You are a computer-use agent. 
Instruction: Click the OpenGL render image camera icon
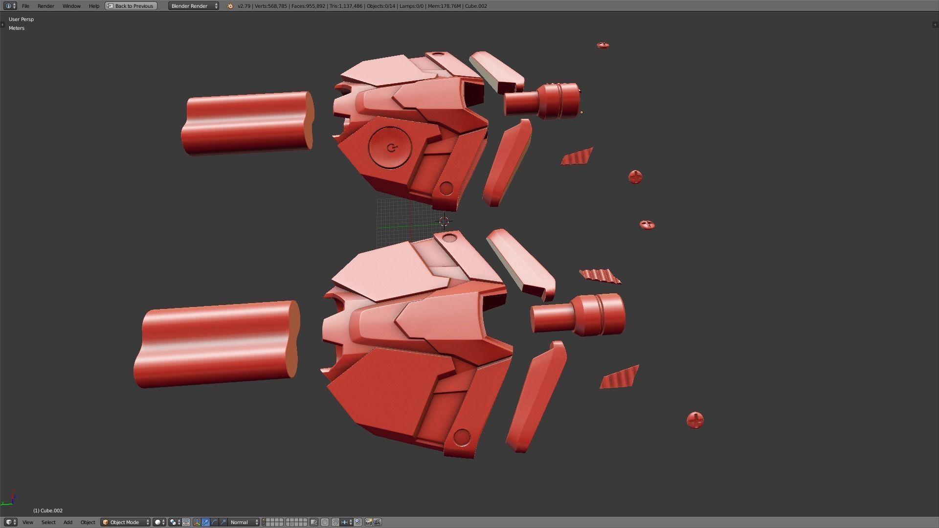click(x=368, y=522)
